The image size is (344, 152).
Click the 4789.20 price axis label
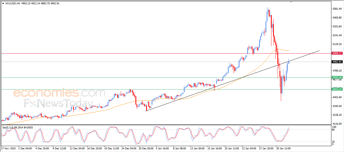coord(337,71)
